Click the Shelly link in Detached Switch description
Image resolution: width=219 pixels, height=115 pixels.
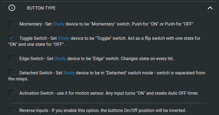click(69, 73)
